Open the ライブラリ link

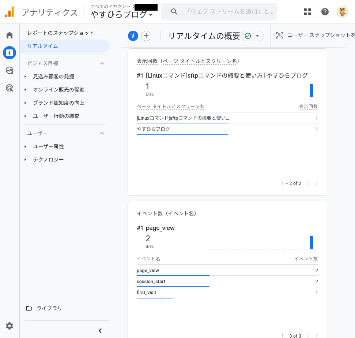49,308
